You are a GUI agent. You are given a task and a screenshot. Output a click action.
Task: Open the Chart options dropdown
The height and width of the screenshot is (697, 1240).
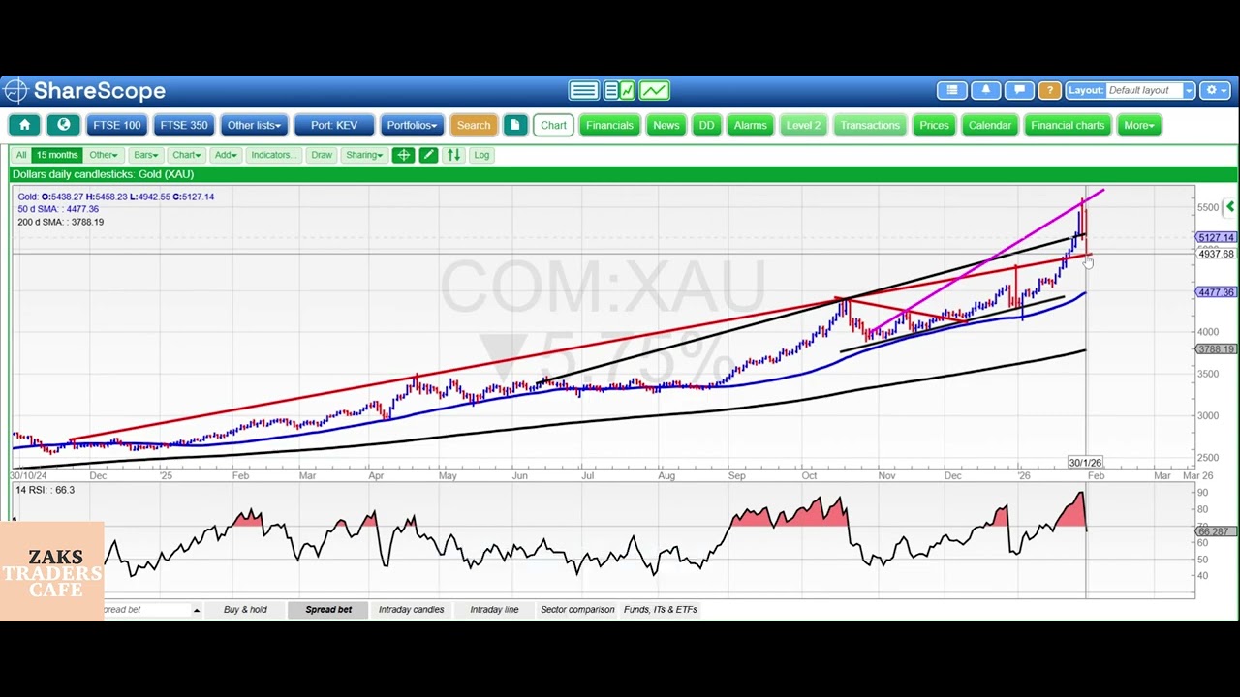186,155
